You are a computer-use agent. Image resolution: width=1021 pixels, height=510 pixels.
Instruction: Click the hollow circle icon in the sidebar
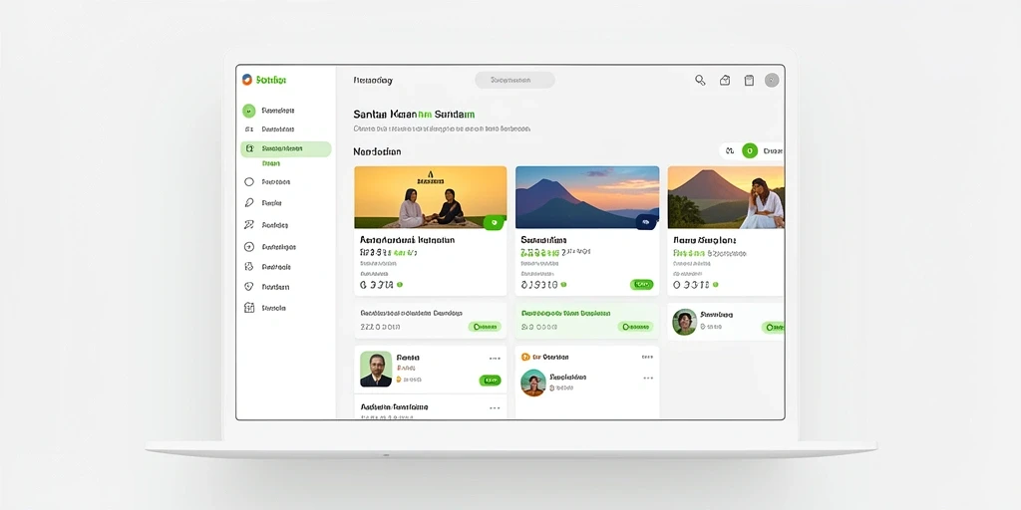coord(248,182)
